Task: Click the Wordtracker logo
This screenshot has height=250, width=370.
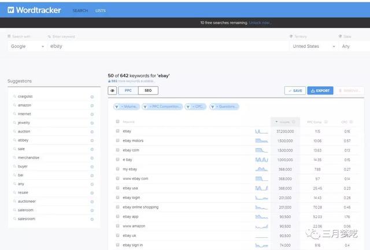Action: (x=35, y=10)
